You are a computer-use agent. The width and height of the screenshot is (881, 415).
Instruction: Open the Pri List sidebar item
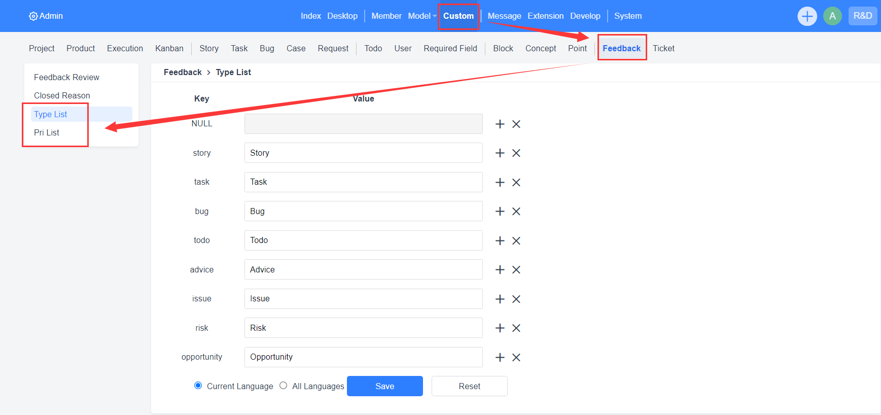point(47,132)
